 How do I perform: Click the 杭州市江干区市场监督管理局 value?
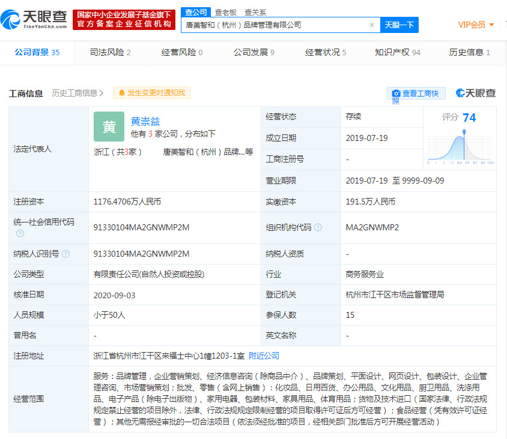point(395,294)
